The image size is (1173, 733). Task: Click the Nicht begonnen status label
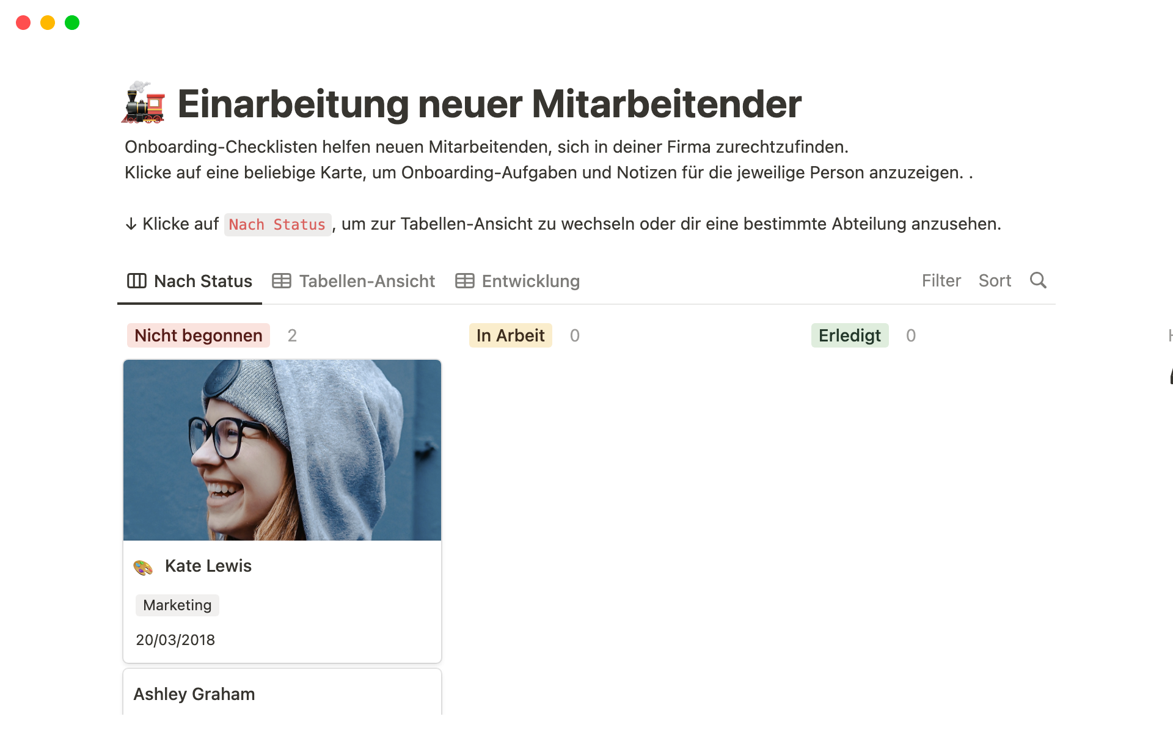[x=199, y=335]
